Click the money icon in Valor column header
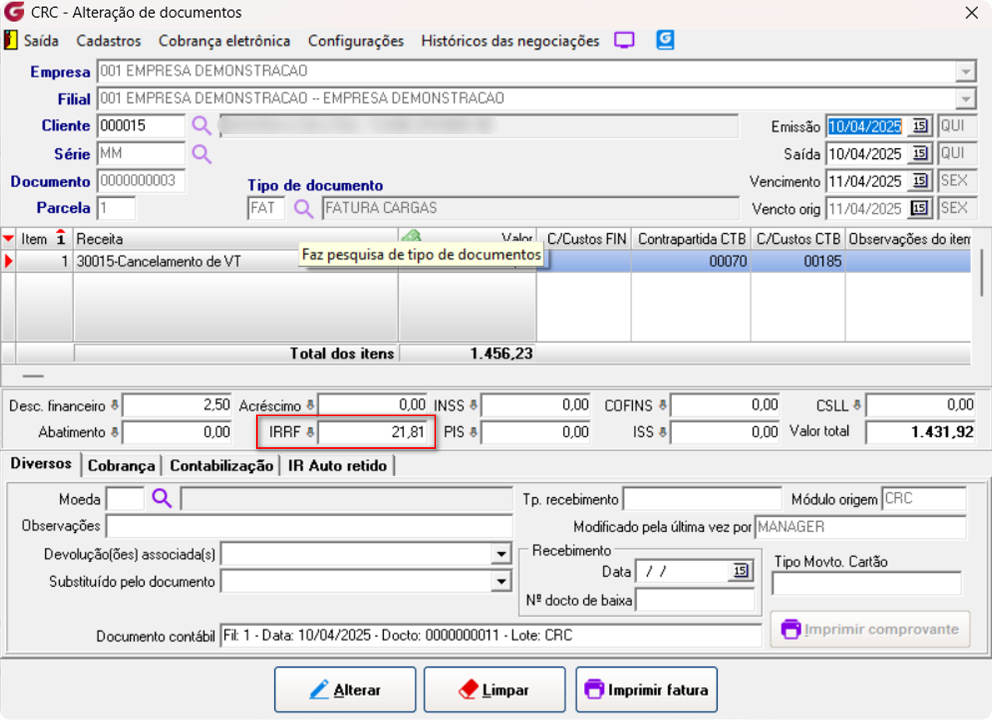 (410, 235)
